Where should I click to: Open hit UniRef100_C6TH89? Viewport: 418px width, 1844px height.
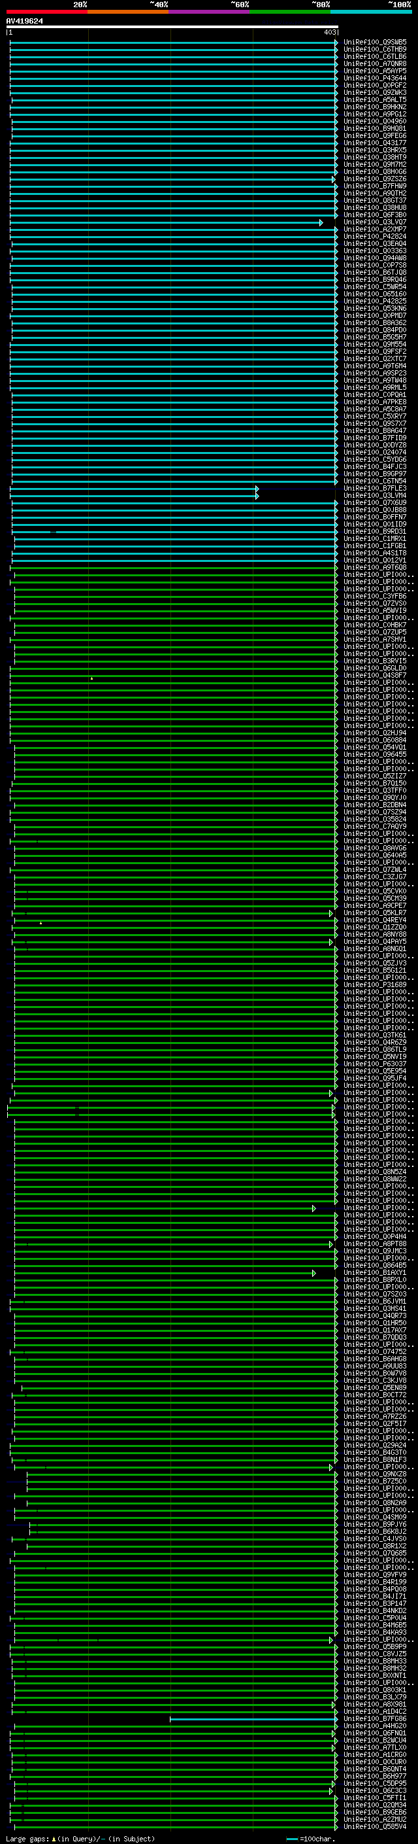(375, 50)
